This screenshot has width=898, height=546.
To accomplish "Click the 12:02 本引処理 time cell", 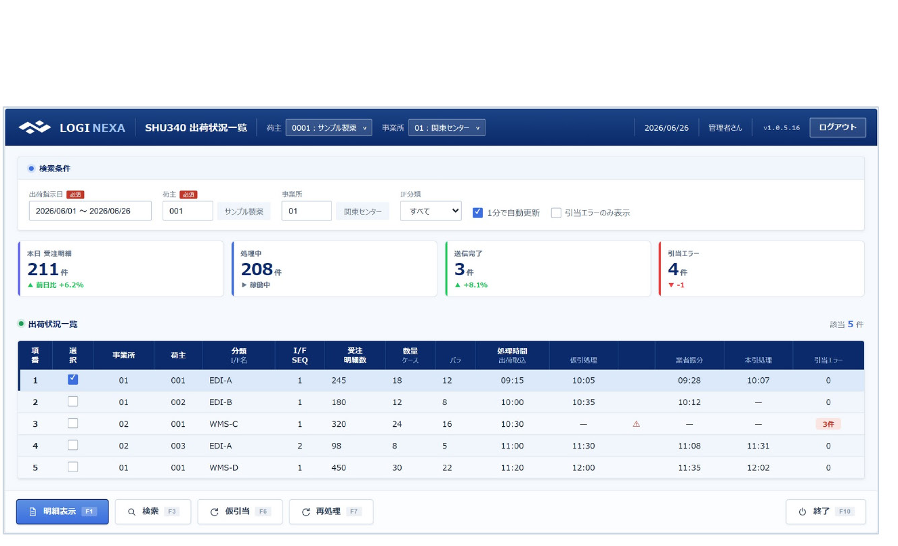I will pyautogui.click(x=758, y=467).
